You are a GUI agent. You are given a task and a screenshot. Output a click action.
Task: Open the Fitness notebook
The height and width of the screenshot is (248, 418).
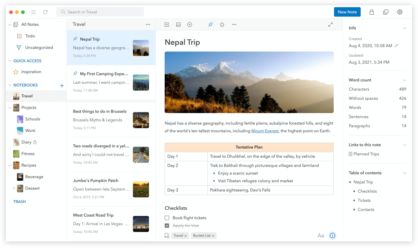tap(27, 154)
